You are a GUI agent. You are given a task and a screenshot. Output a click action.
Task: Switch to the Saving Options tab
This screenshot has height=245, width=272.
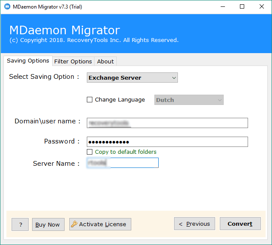tap(28, 61)
